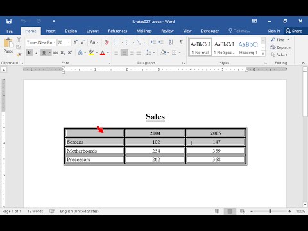Click the Sort A-Z icon
The width and height of the screenshot is (308, 231).
tap(171, 42)
